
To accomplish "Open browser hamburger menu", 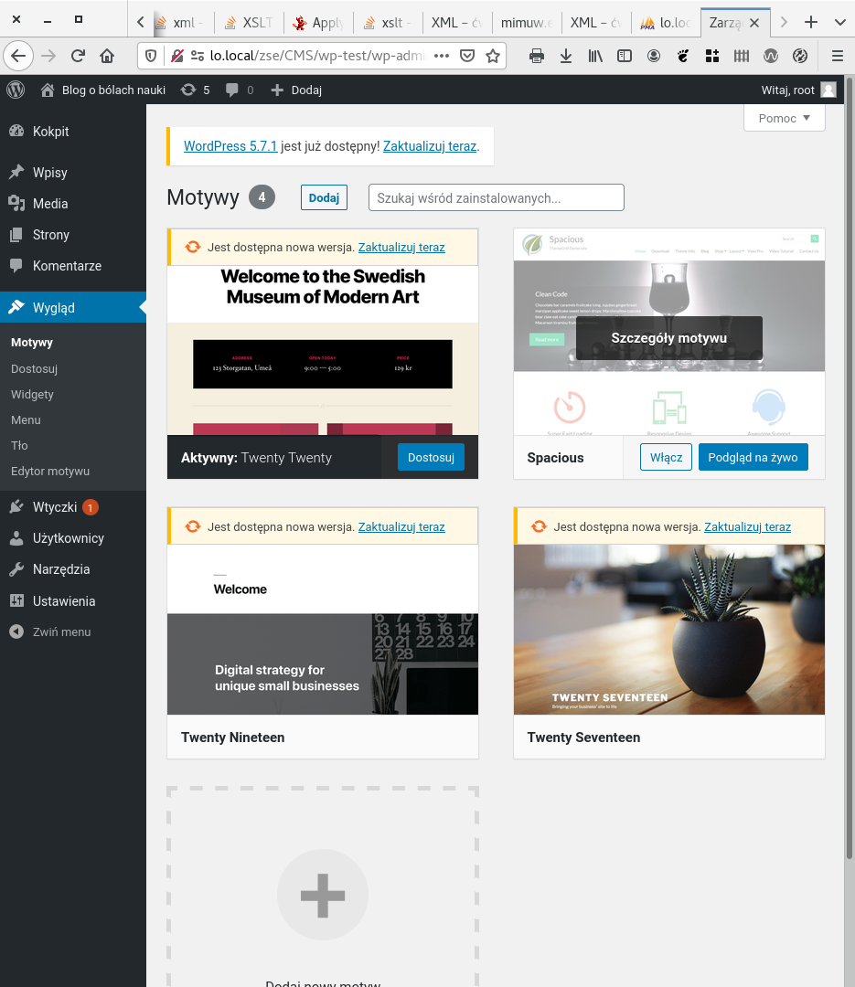I will click(x=838, y=56).
